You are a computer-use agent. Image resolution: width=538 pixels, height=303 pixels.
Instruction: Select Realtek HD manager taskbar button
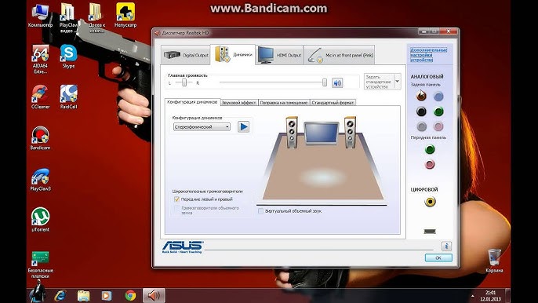click(x=154, y=295)
